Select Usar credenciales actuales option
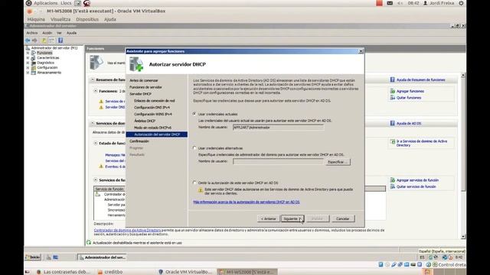490x275 pixels. [x=194, y=114]
